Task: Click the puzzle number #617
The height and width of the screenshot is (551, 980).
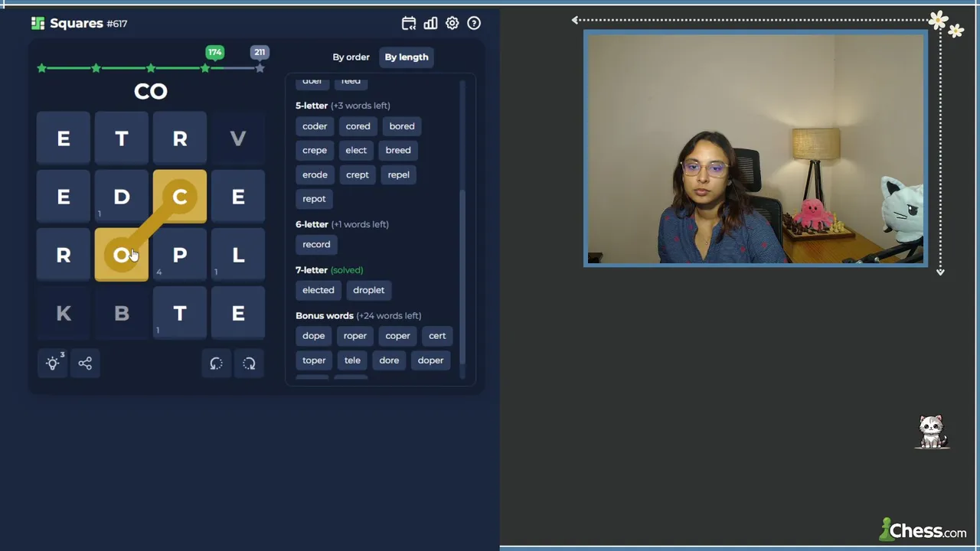Action: pyautogui.click(x=117, y=24)
